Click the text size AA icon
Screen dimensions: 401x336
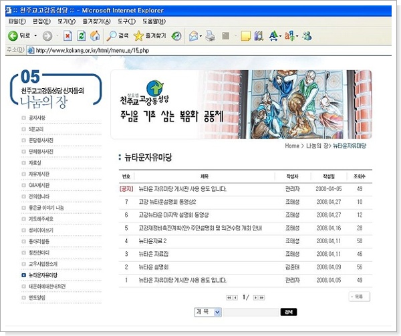pos(273,36)
